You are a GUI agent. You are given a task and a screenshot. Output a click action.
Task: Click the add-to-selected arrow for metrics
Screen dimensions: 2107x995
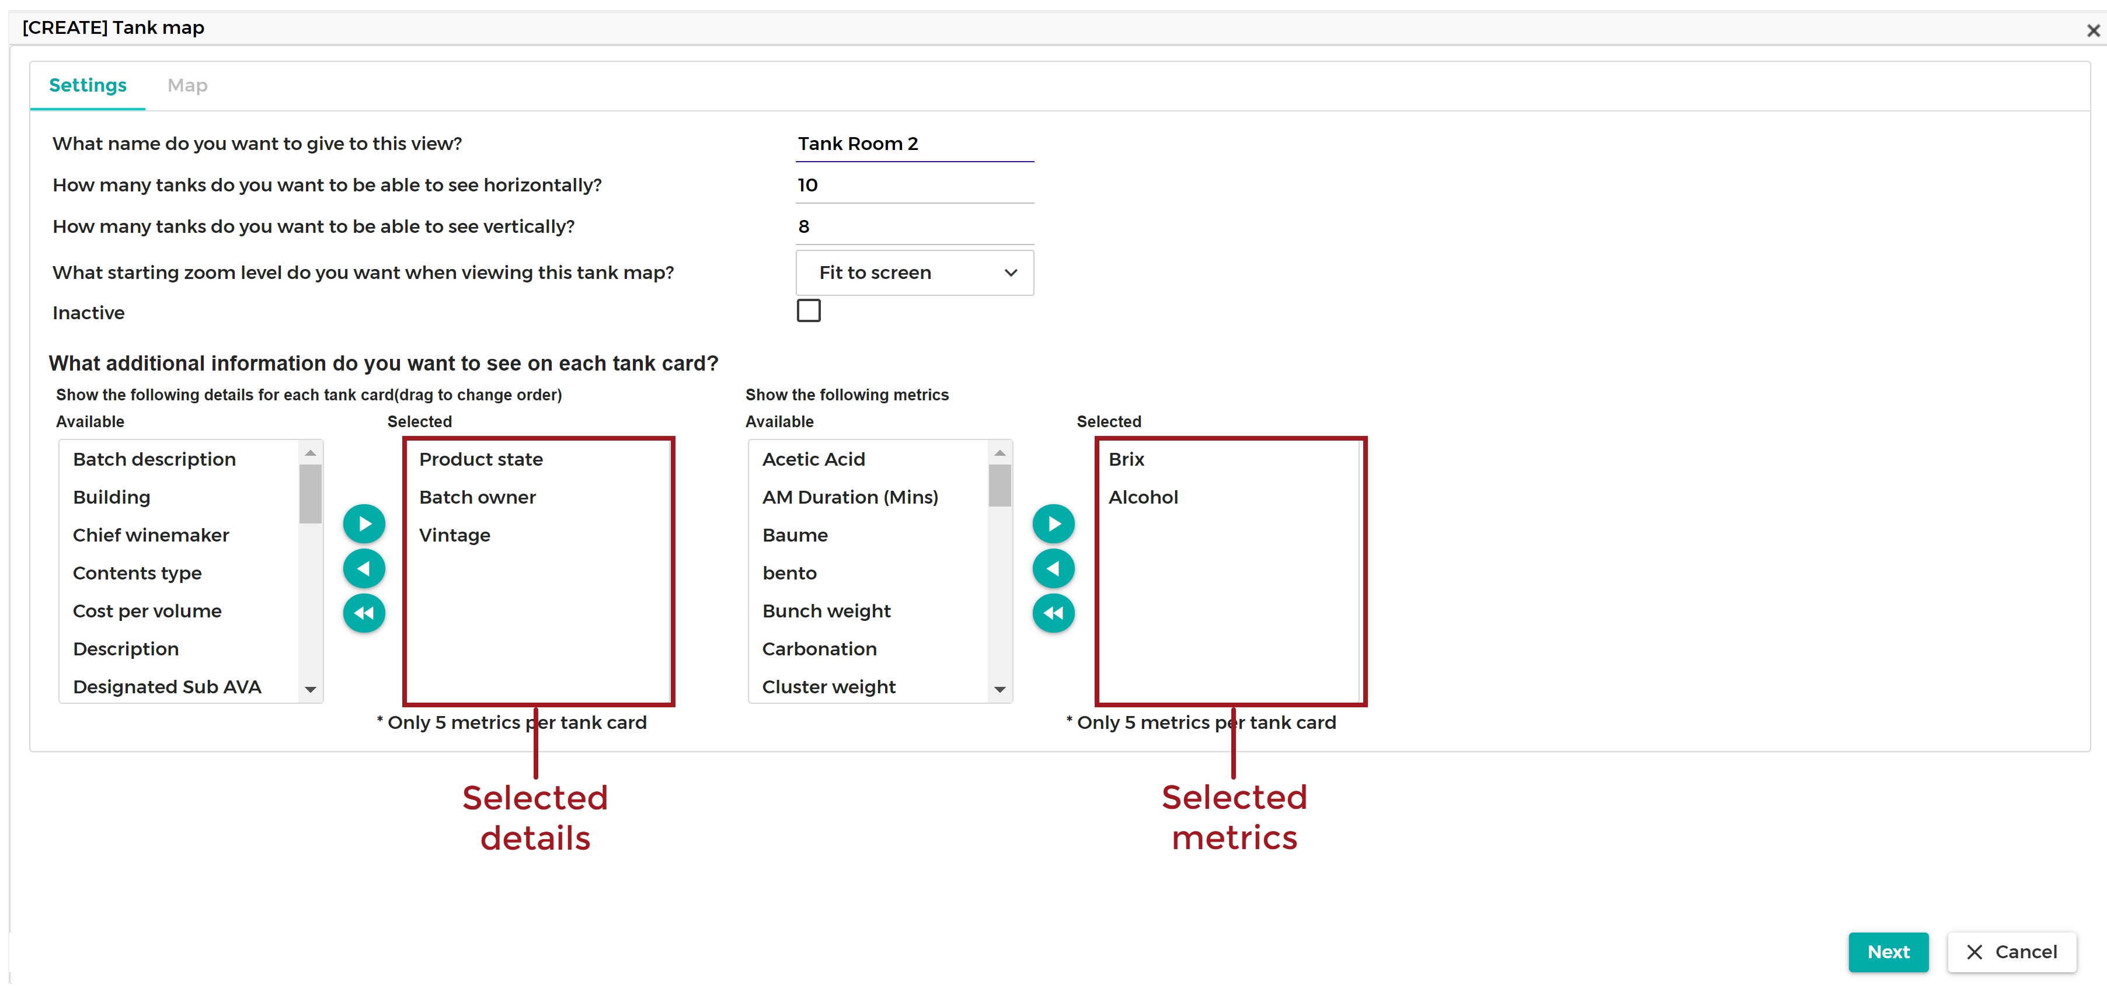point(1053,524)
